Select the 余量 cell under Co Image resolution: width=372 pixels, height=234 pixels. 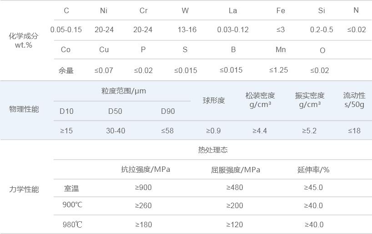point(66,70)
